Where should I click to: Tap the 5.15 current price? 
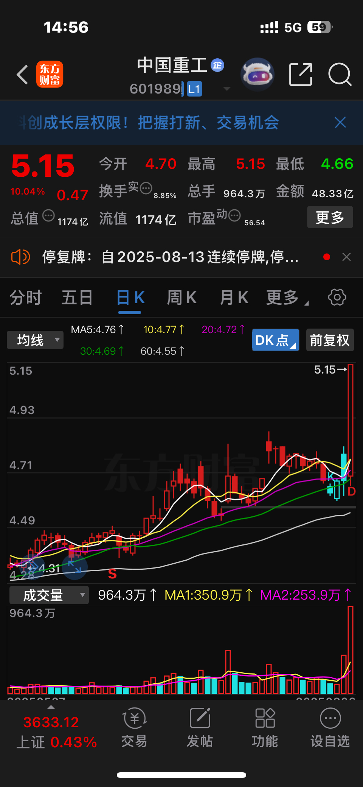point(43,166)
